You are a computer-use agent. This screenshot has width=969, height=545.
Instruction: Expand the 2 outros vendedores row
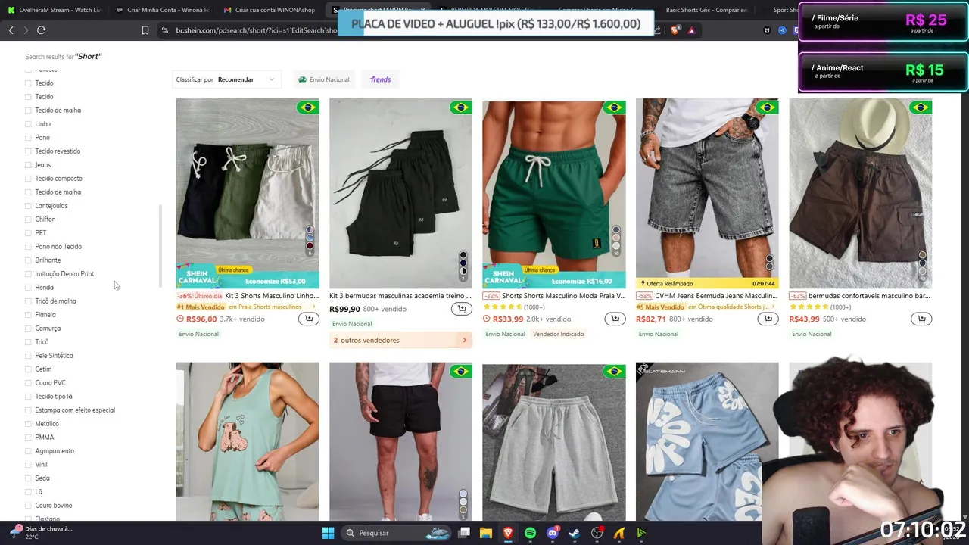point(400,340)
